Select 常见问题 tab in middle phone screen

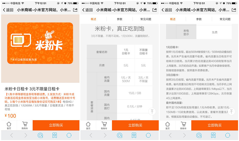pos(146,19)
